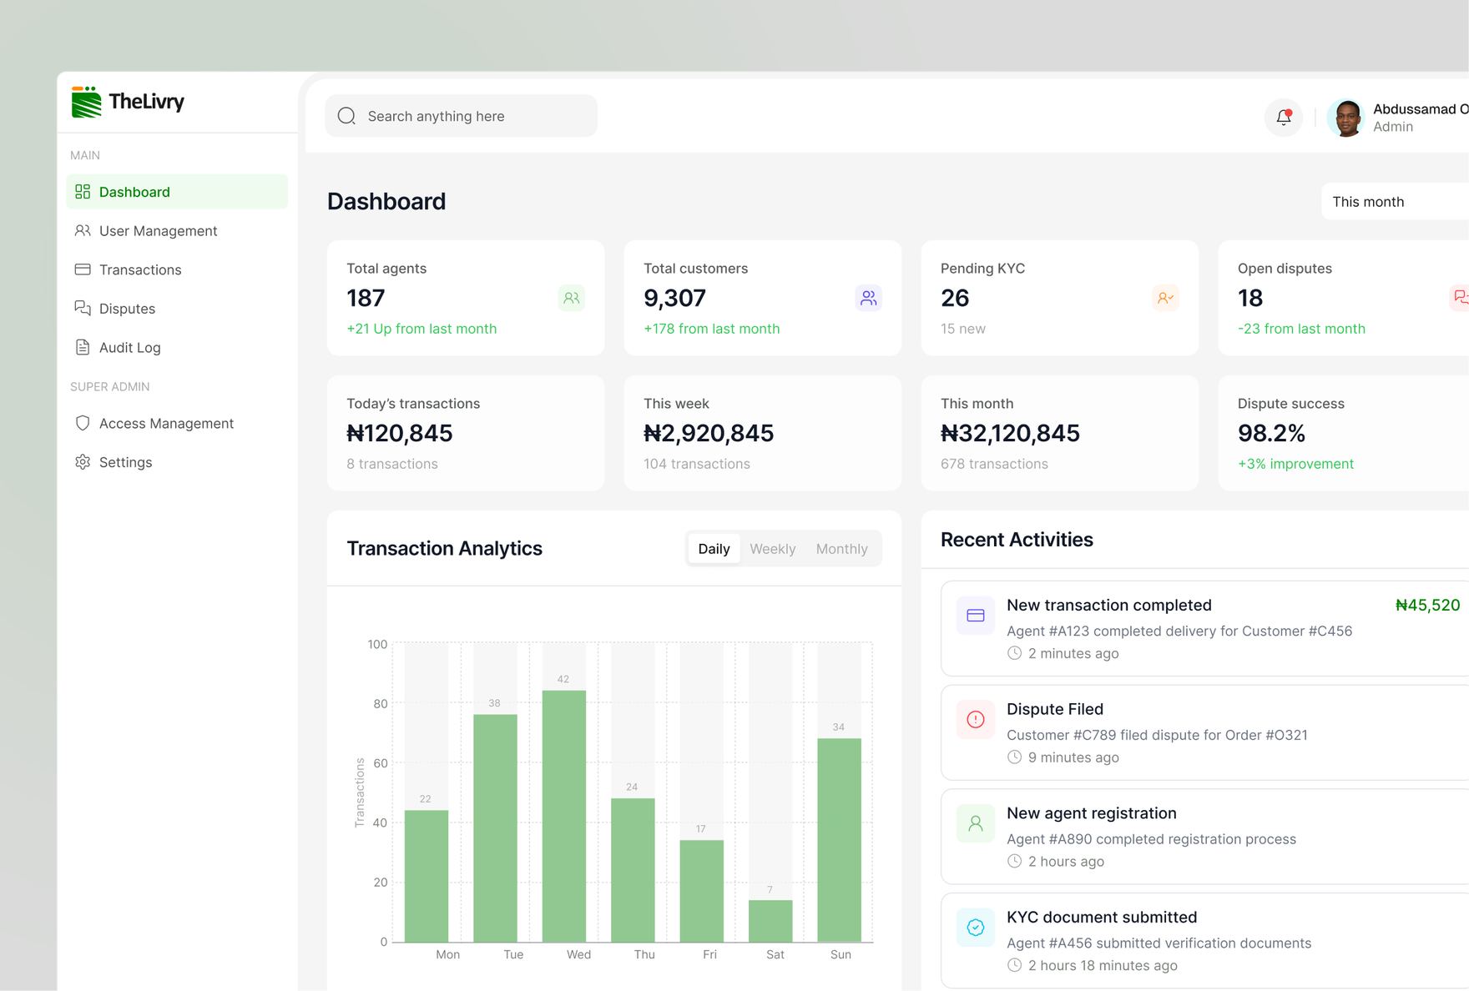The image size is (1469, 991).
Task: Click the Wed bar showing 42
Action: point(564,817)
